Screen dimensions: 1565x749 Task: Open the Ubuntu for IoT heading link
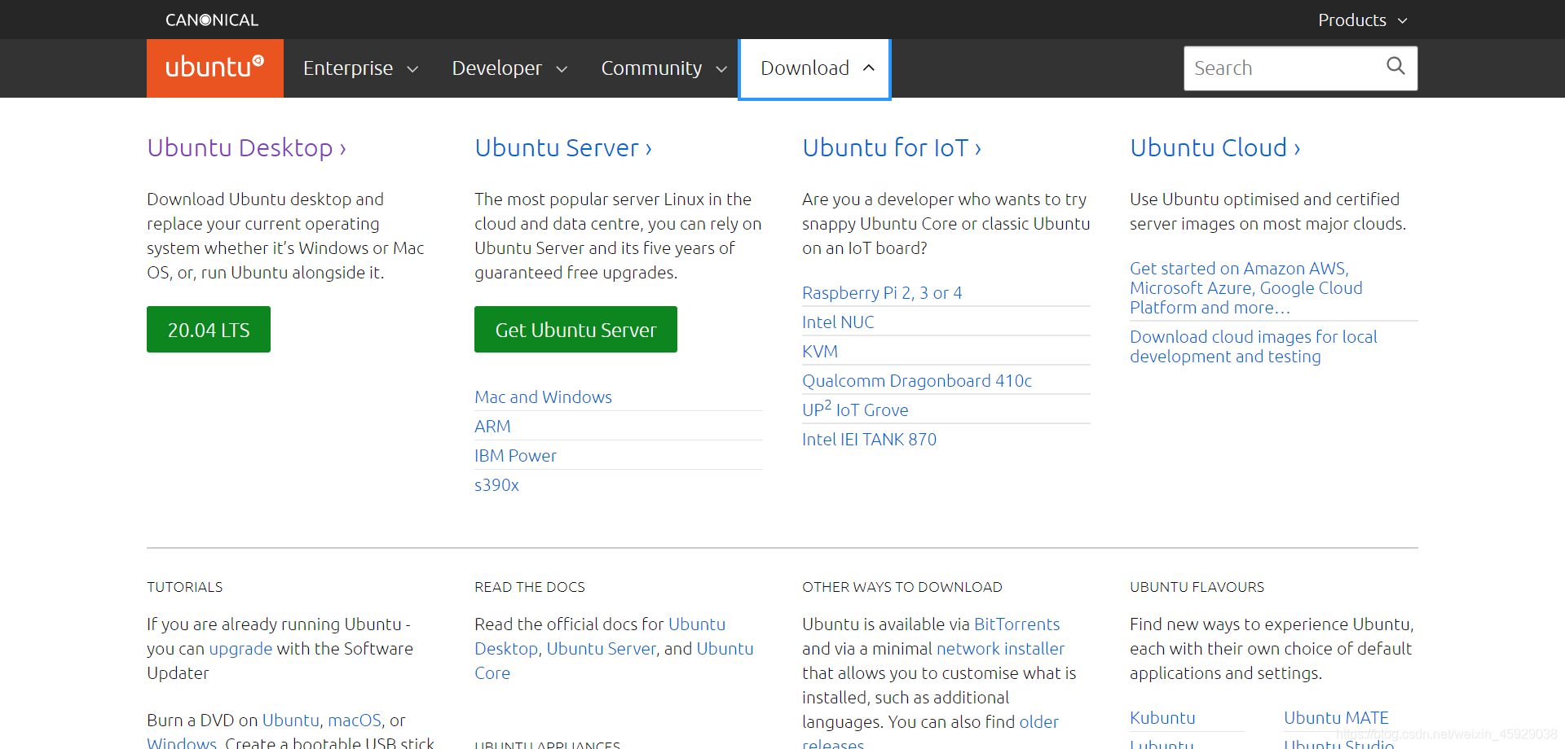pos(892,148)
